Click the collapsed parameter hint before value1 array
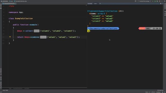 coord(43,37)
